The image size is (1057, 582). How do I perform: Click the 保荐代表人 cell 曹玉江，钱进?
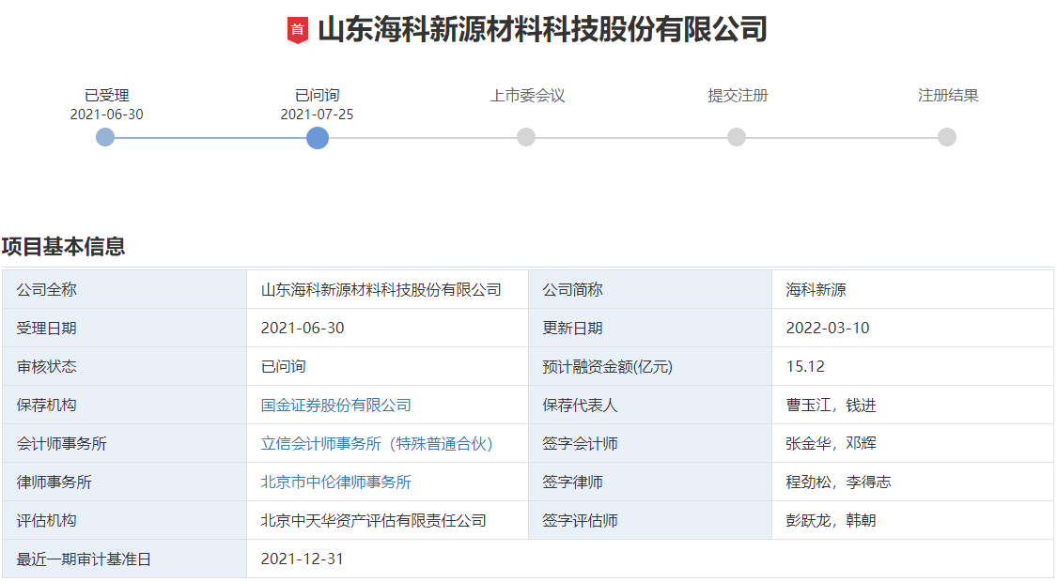tap(821, 405)
